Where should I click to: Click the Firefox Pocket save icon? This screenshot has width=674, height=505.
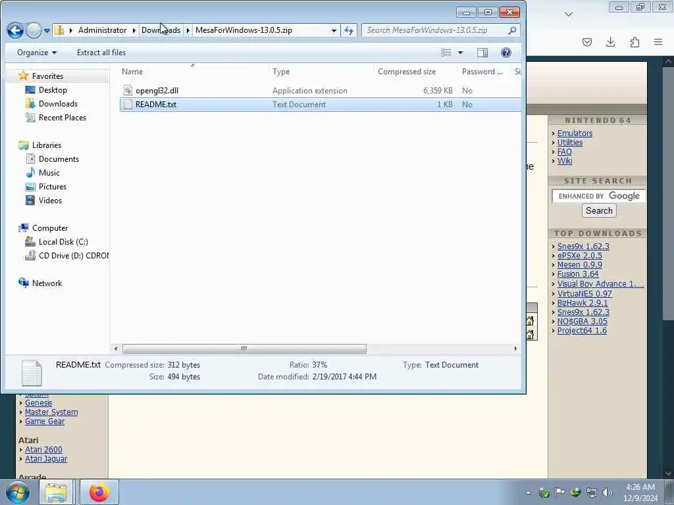point(587,42)
